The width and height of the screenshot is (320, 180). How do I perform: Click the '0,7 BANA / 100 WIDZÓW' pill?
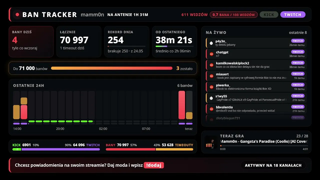(234, 14)
